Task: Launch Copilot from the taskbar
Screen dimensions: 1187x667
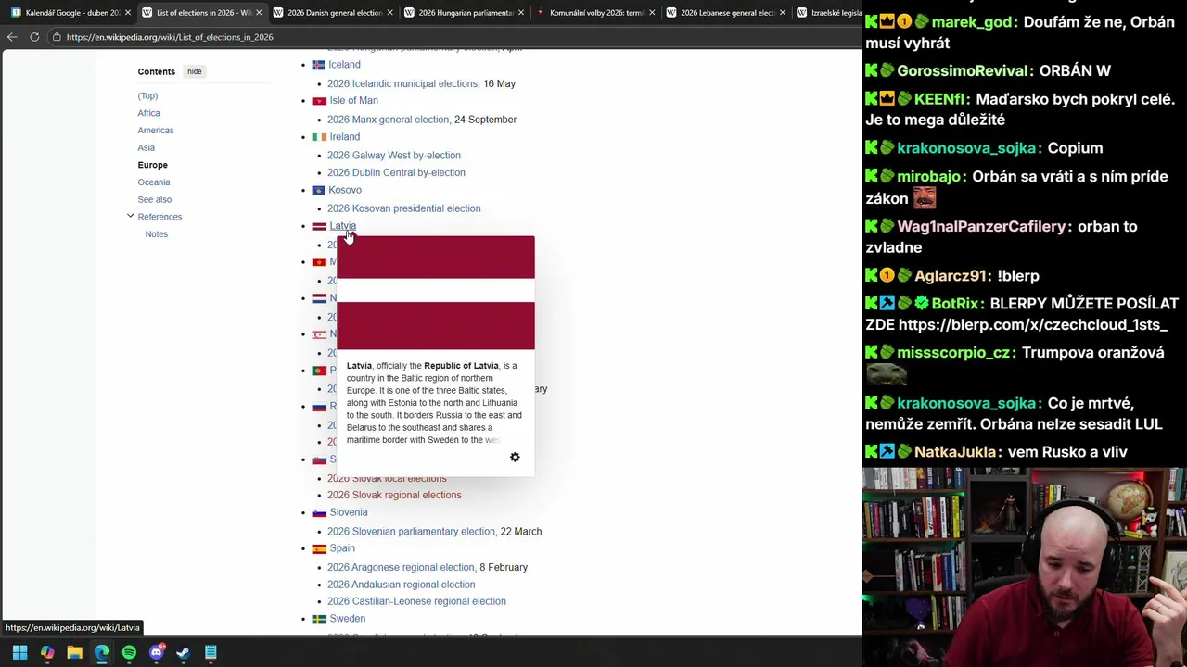Action: click(47, 652)
